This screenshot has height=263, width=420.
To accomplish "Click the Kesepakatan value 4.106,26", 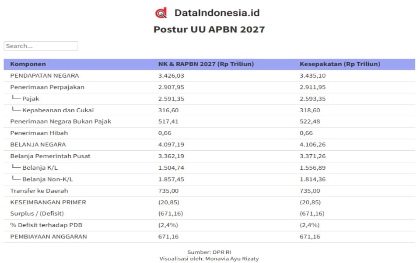I will click(312, 145).
